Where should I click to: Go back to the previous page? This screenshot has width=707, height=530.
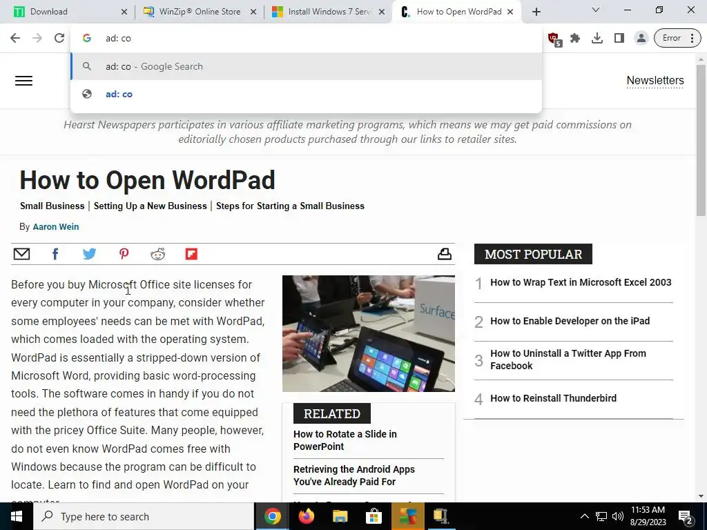pos(15,38)
